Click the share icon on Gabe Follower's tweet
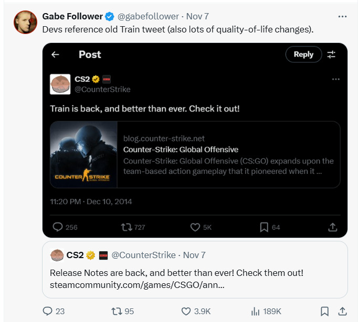Screen dimensions: 358x322 coord(342,311)
